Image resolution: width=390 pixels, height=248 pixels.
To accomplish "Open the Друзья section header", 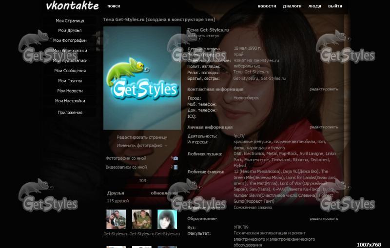I will 116,193.
